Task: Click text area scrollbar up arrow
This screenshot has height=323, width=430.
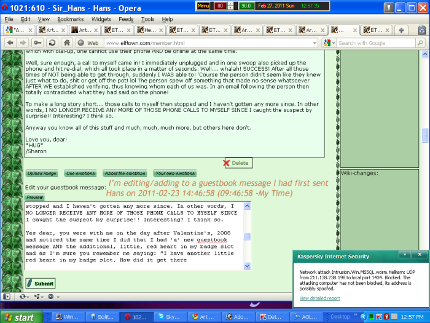Action: (x=247, y=206)
